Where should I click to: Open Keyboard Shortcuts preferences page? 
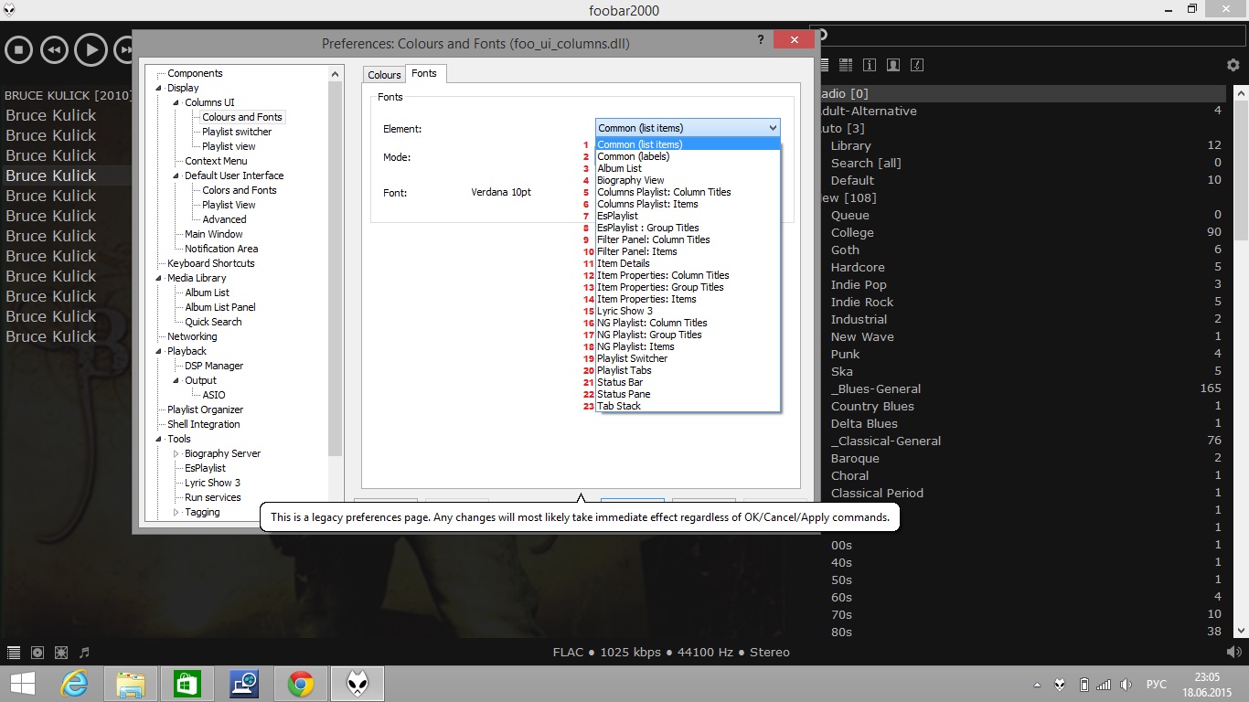(x=211, y=263)
